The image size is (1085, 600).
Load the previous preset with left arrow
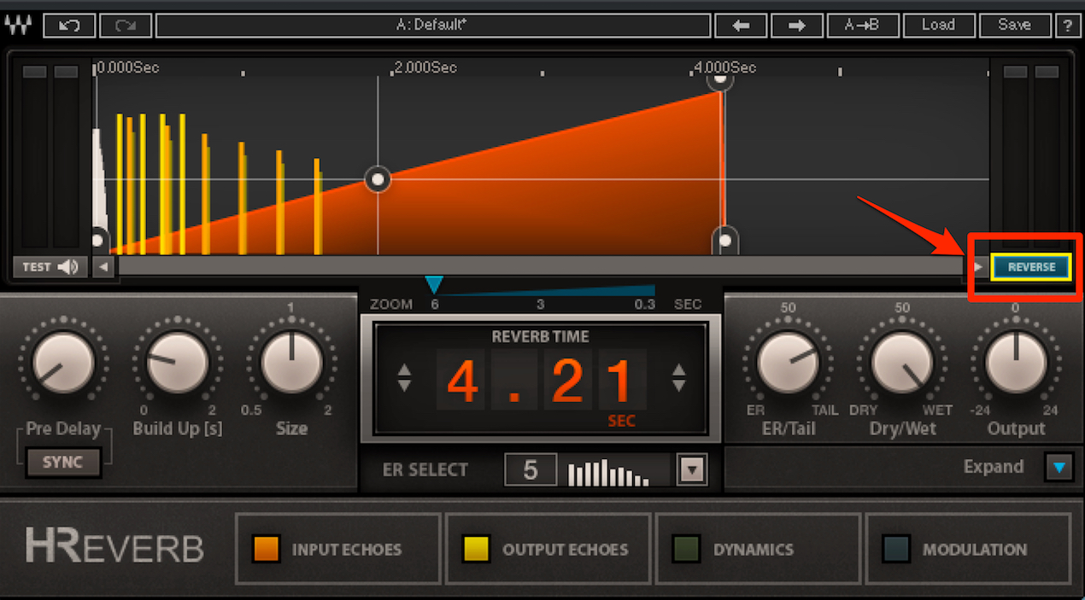click(741, 25)
